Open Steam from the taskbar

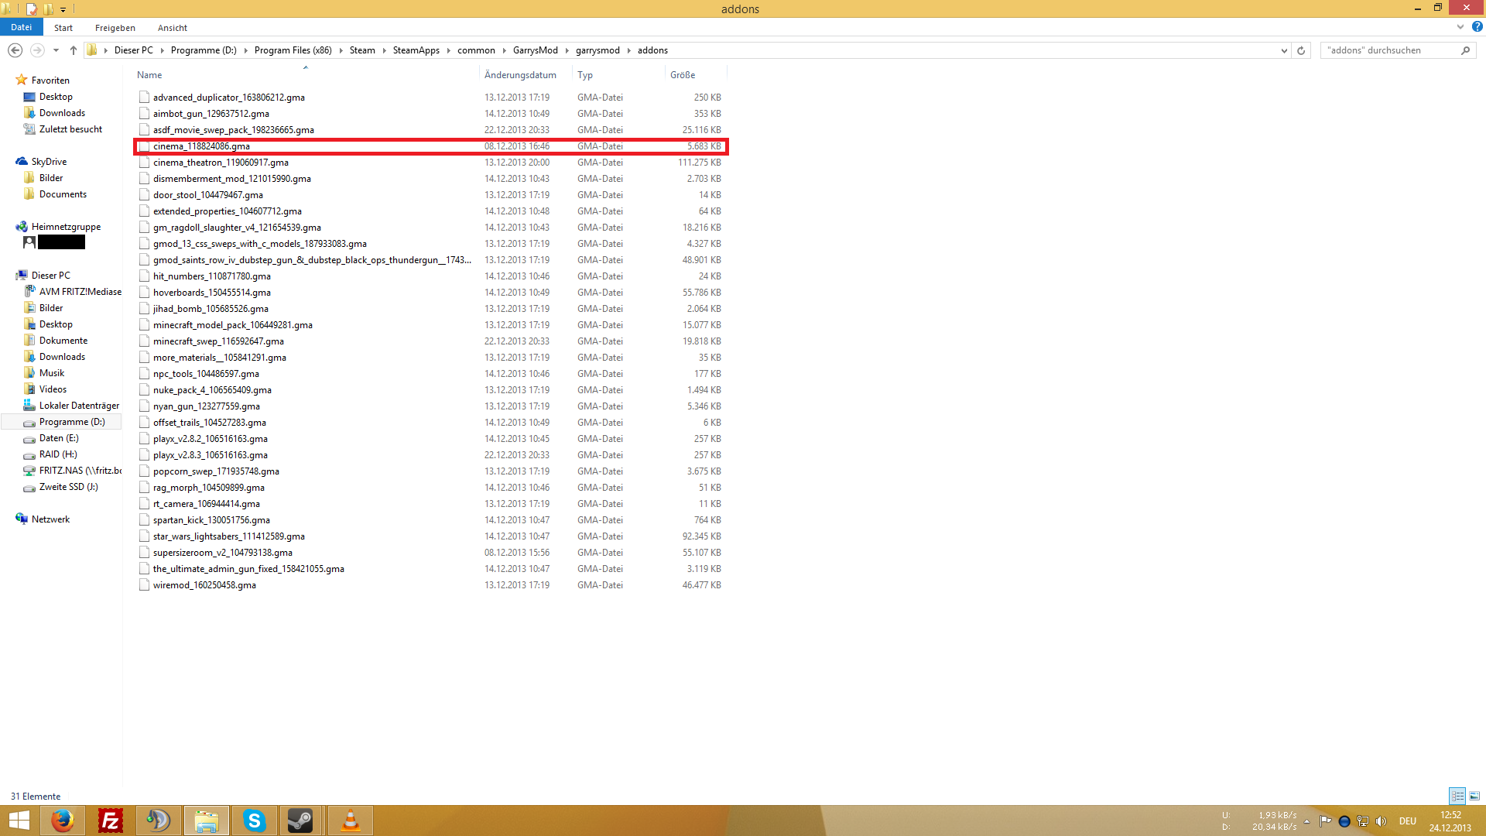[300, 821]
